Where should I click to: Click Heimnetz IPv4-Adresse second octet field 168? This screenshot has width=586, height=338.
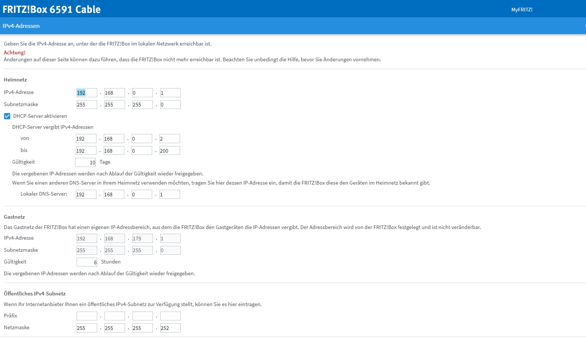pos(115,93)
